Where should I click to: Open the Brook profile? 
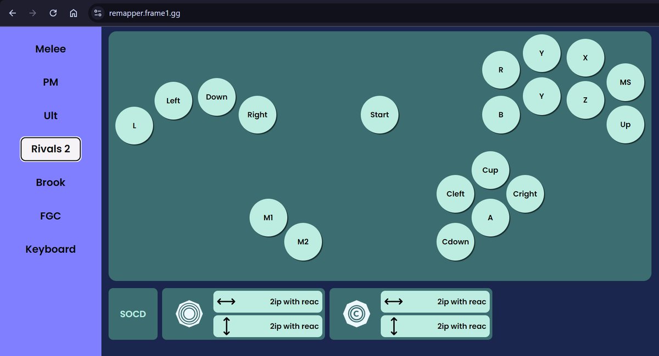51,182
